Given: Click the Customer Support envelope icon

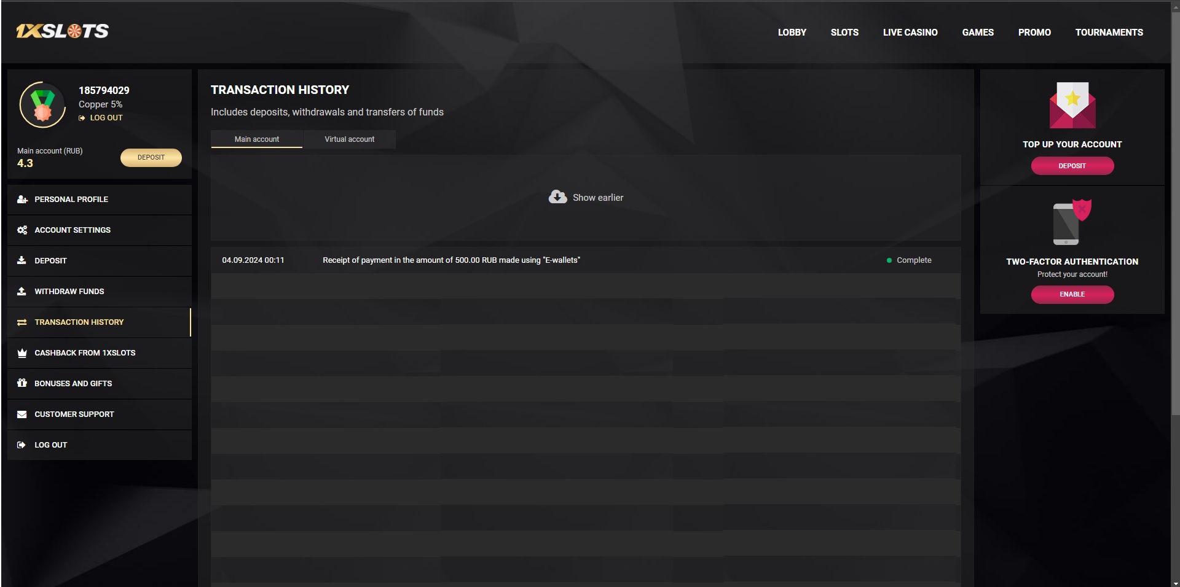Looking at the screenshot, I should pyautogui.click(x=22, y=414).
